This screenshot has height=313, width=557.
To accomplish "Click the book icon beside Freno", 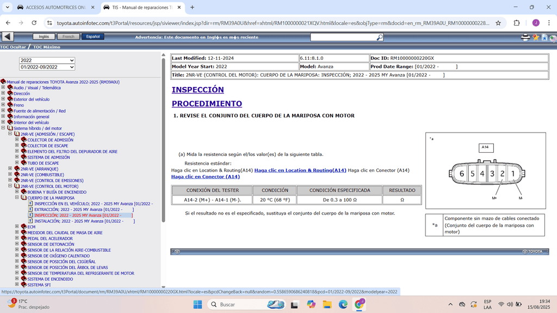I will (10, 105).
